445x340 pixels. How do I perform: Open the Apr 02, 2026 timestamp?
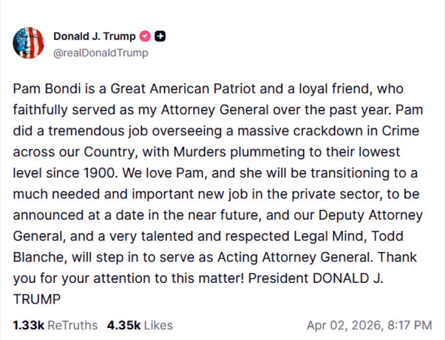tap(369, 325)
